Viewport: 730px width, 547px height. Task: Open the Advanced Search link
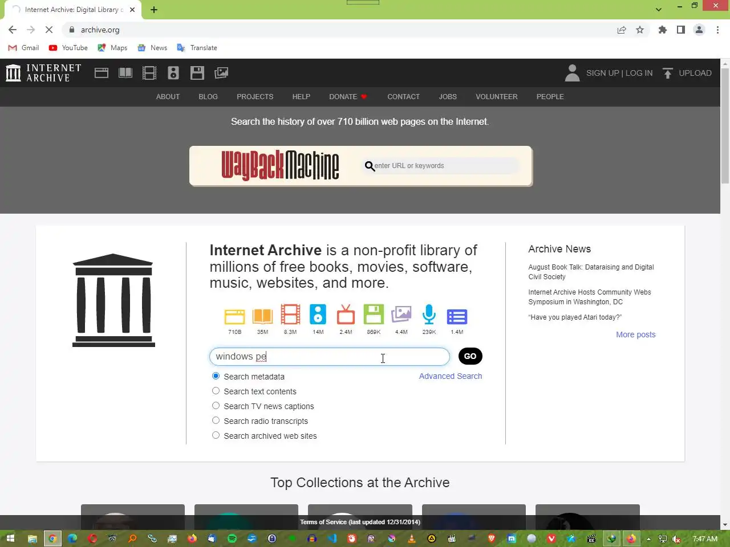coord(451,376)
